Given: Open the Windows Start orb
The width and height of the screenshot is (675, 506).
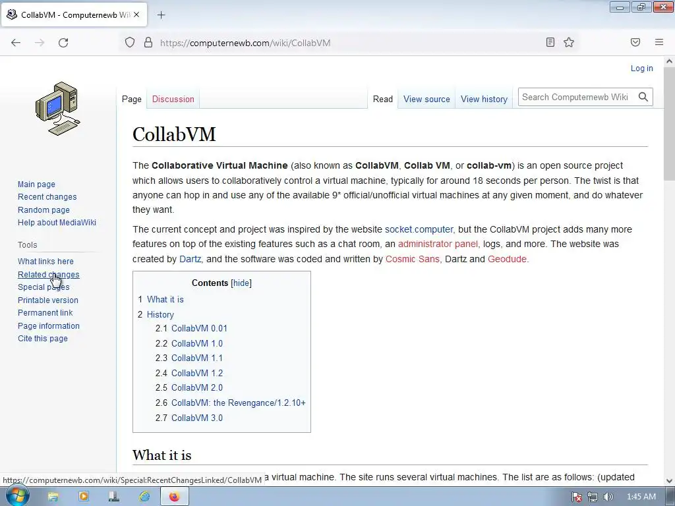Looking at the screenshot, I should [16, 496].
